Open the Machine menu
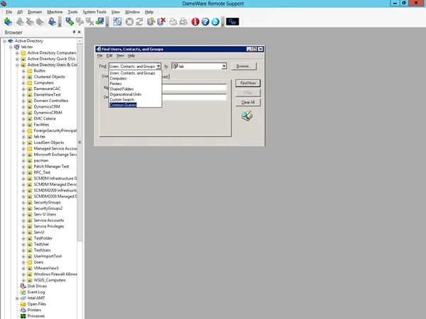This screenshot has height=319, width=426. coord(55,12)
